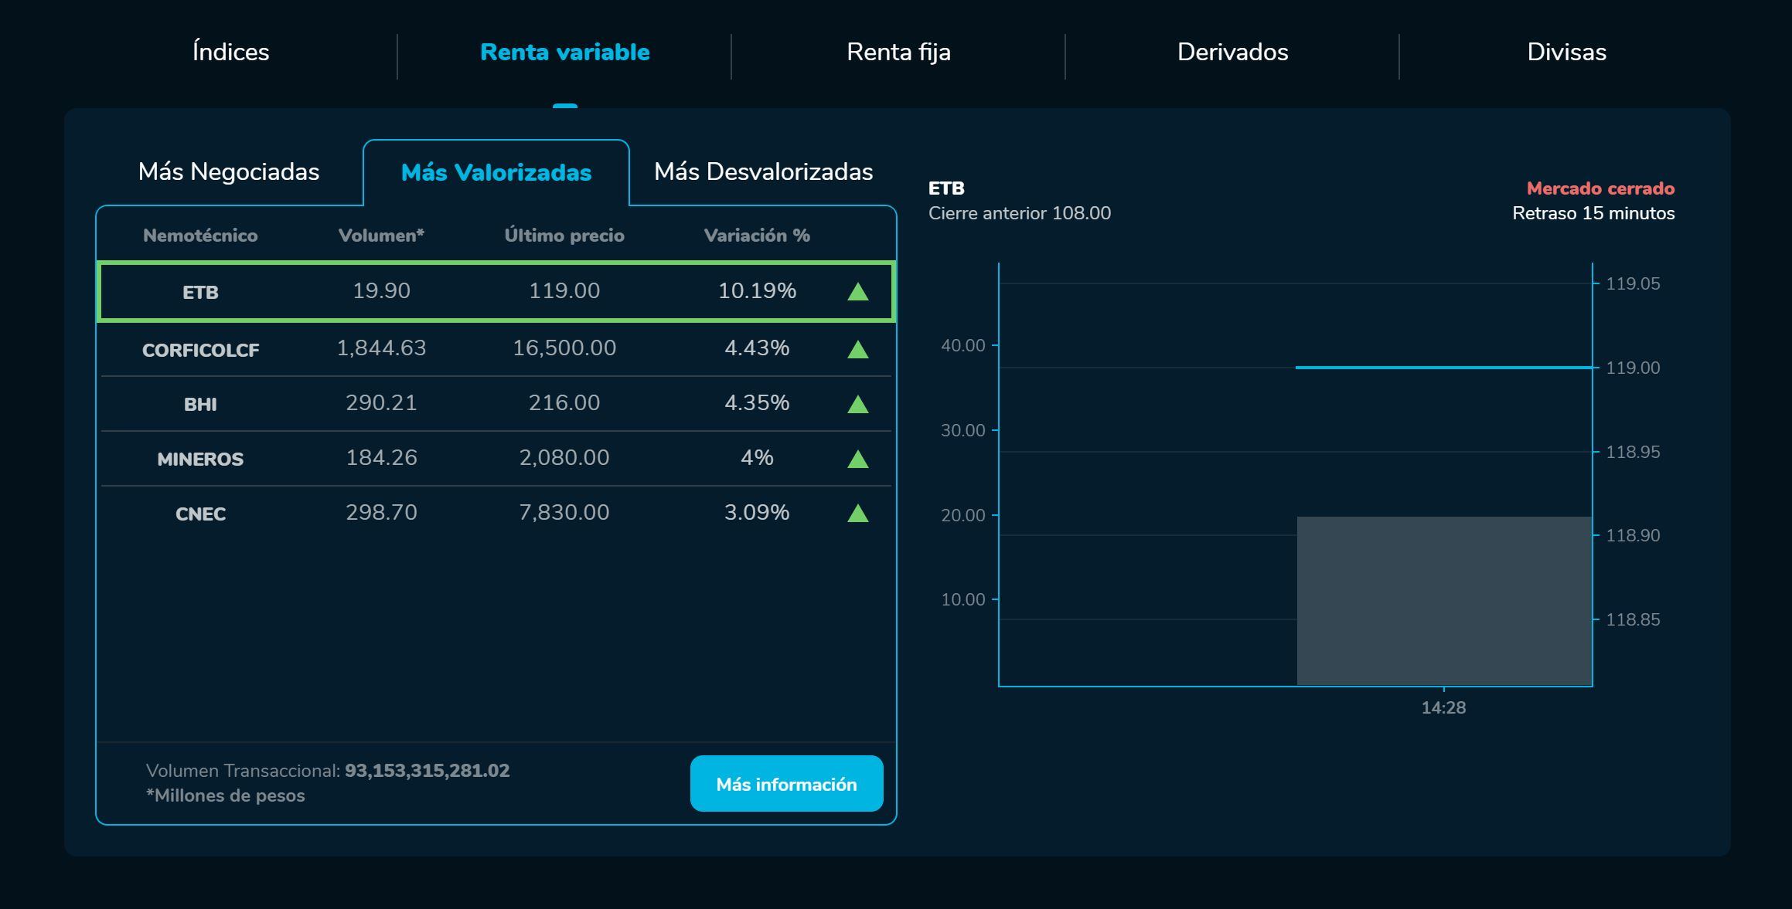Click the green gain indicator for MINEROS
The width and height of the screenshot is (1792, 909).
click(858, 458)
